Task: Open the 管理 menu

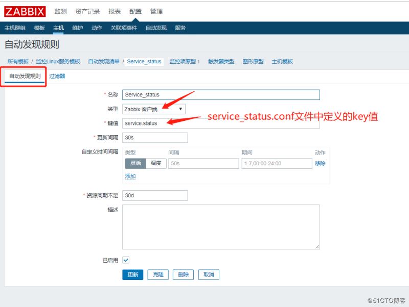Action: click(156, 11)
